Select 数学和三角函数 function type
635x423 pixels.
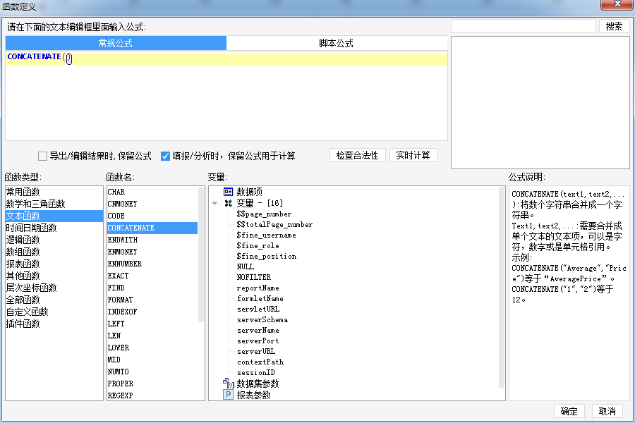(x=54, y=204)
